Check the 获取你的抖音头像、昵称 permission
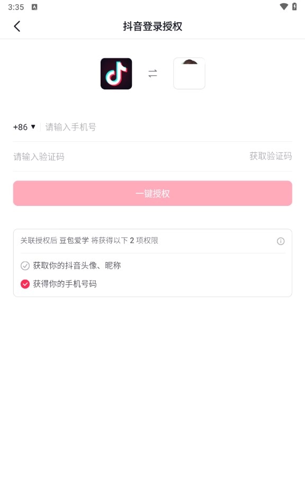Image resolution: width=305 pixels, height=487 pixels. point(24,266)
